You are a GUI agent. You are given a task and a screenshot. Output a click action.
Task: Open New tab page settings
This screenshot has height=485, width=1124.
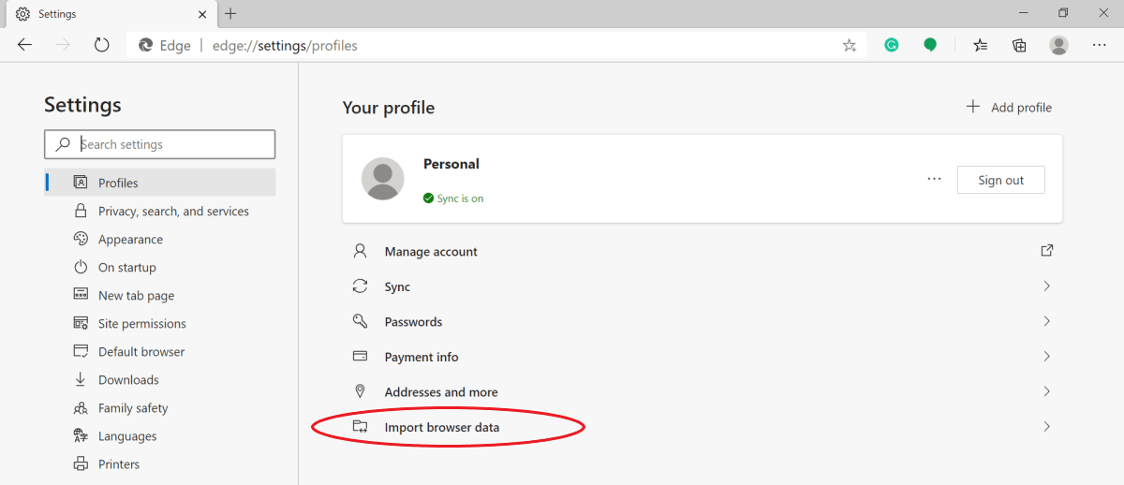pos(160,295)
